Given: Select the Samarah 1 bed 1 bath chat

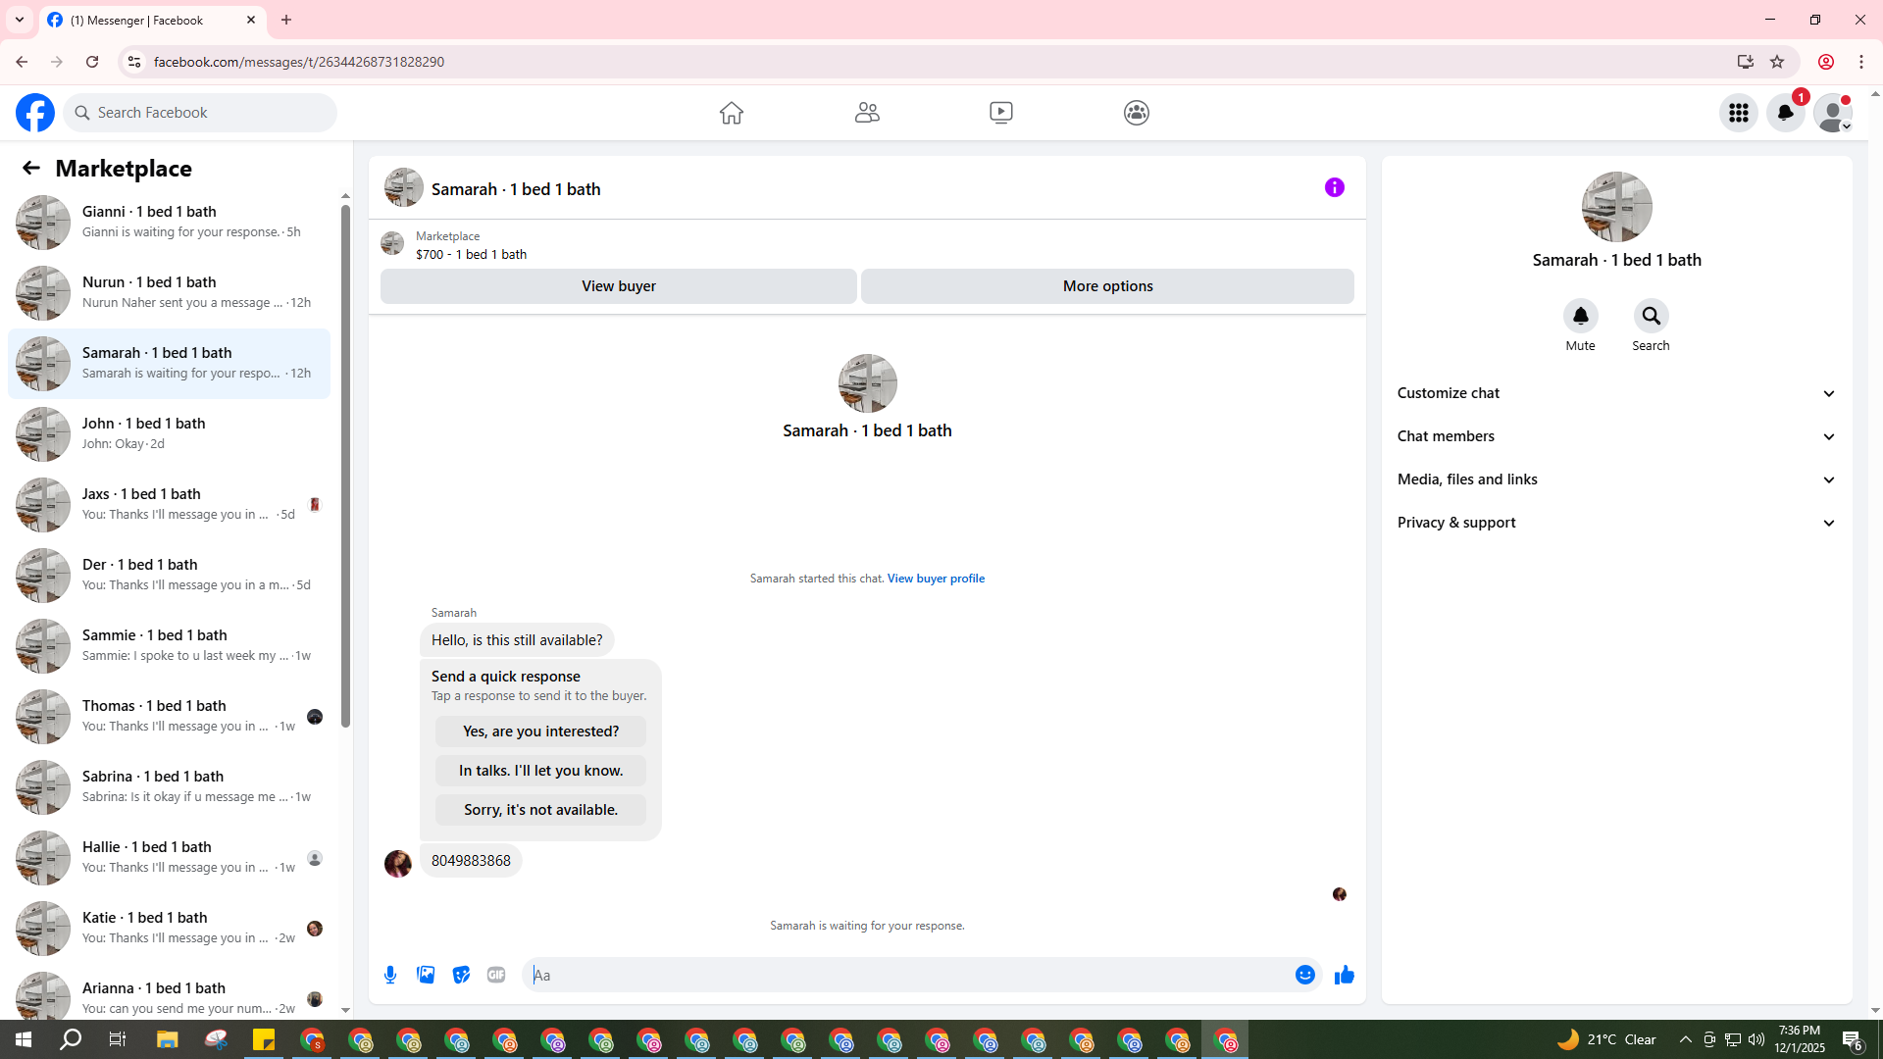Looking at the screenshot, I should click(x=169, y=364).
